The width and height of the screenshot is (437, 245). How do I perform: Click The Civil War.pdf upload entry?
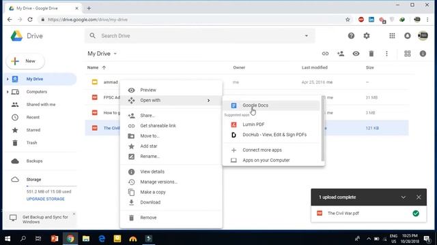click(369, 214)
